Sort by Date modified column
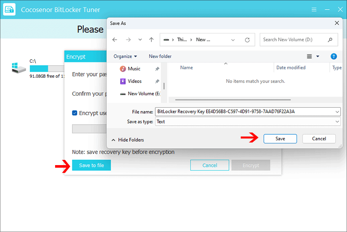 point(291,68)
